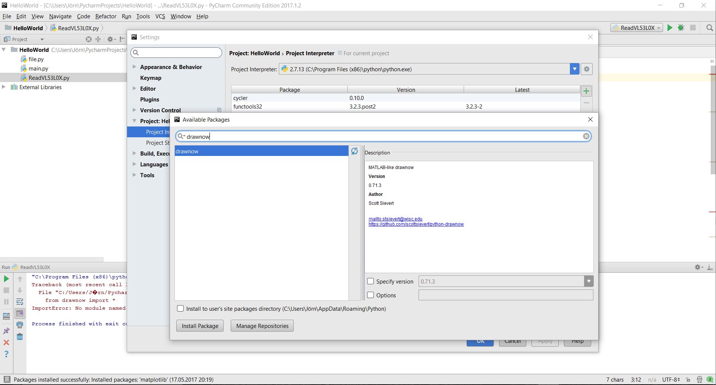Click the Settings search field
The height and width of the screenshot is (385, 716).
pyautogui.click(x=176, y=53)
